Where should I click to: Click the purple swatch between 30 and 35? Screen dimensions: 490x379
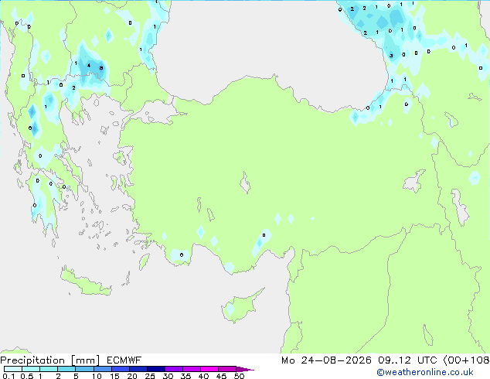pyautogui.click(x=174, y=369)
